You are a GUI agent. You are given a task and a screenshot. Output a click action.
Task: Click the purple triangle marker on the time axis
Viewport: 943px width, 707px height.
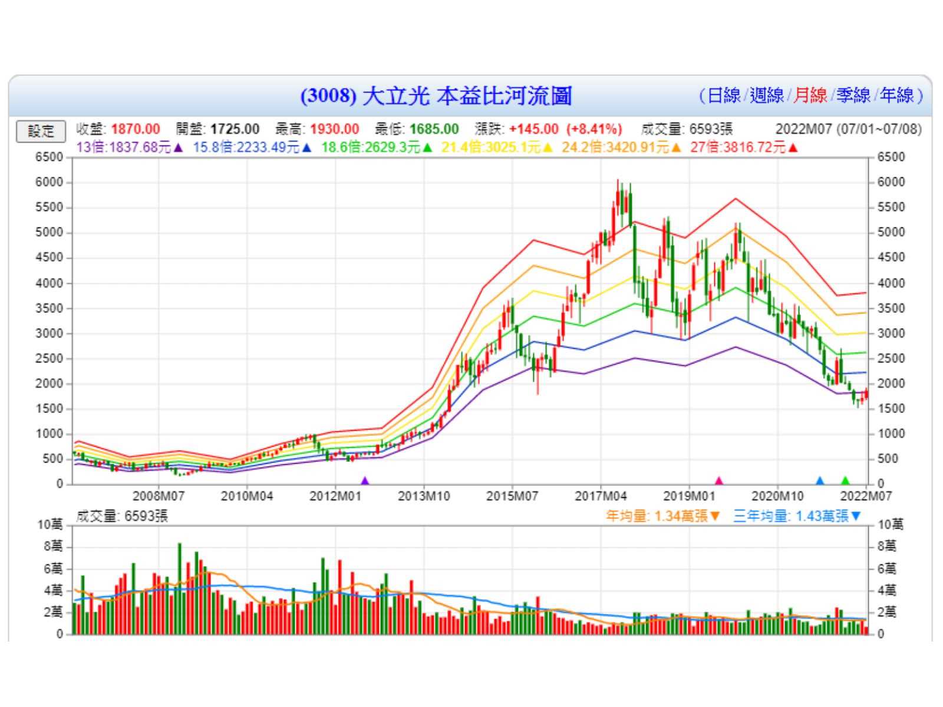(x=365, y=481)
